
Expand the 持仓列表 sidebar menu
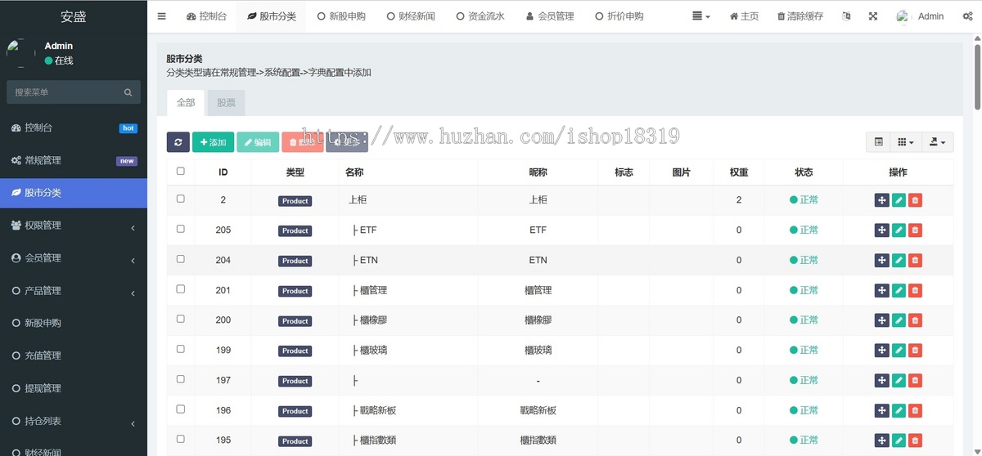74,422
